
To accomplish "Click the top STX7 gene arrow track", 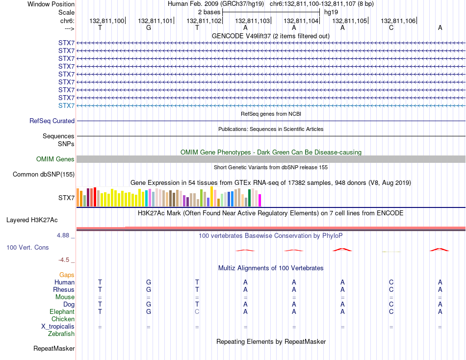I will [x=271, y=43].
